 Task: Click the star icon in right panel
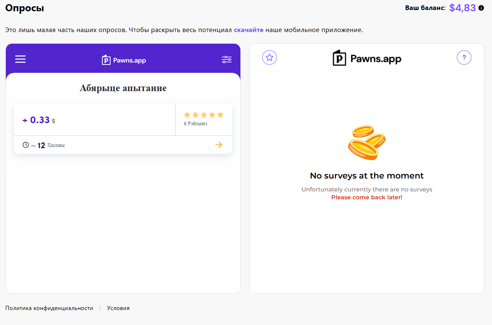(x=269, y=57)
